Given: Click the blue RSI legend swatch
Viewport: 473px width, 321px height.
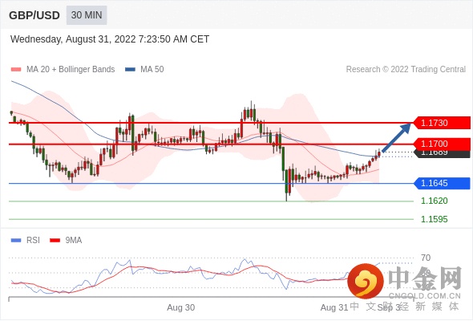Looking at the screenshot, I should click(16, 241).
